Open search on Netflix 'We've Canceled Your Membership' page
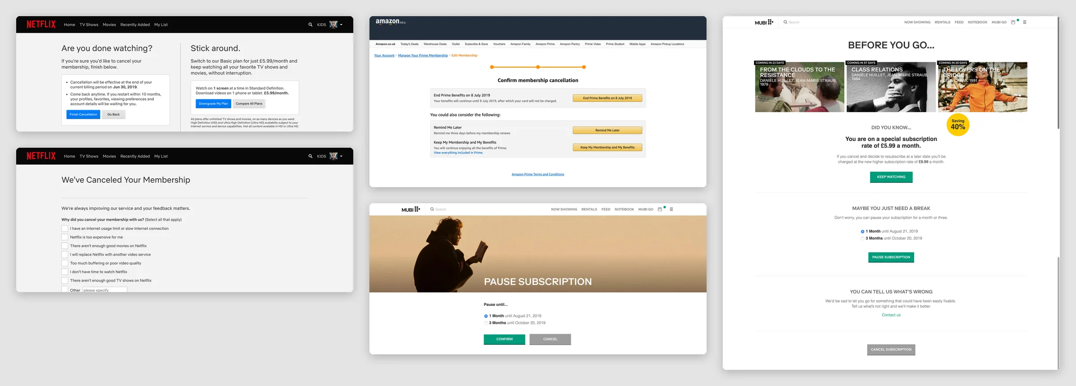Image resolution: width=1076 pixels, height=386 pixels. point(310,156)
